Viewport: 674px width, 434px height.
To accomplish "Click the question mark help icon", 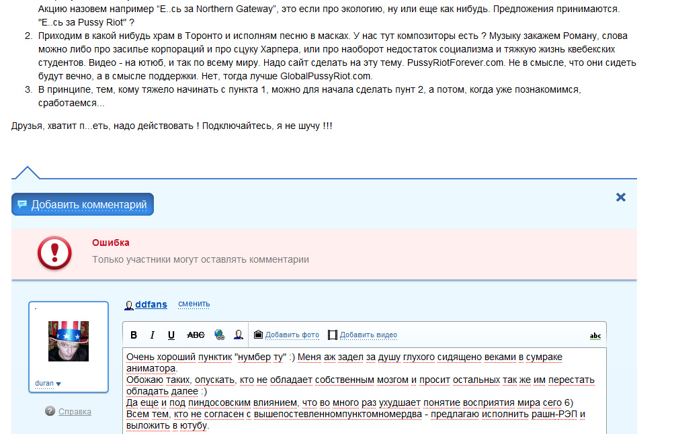I will tap(50, 412).
